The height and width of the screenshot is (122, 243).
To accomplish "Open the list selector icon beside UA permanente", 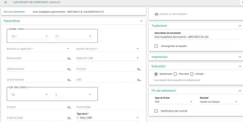I will click(69, 80).
